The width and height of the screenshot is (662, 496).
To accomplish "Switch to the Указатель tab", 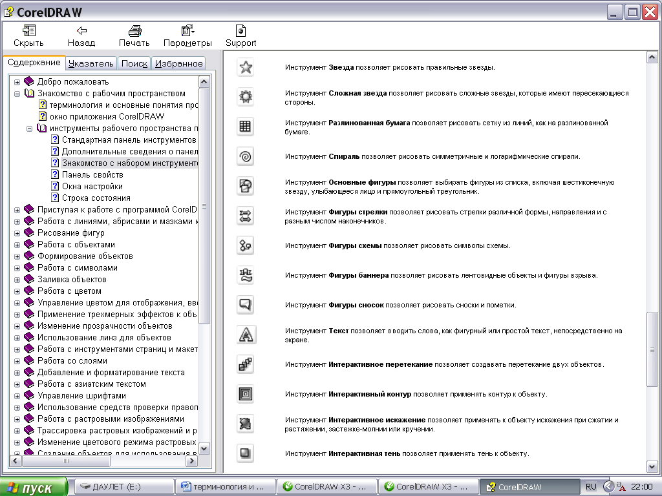I will pyautogui.click(x=91, y=64).
